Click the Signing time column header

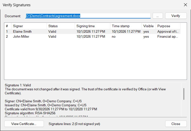click(x=92, y=26)
